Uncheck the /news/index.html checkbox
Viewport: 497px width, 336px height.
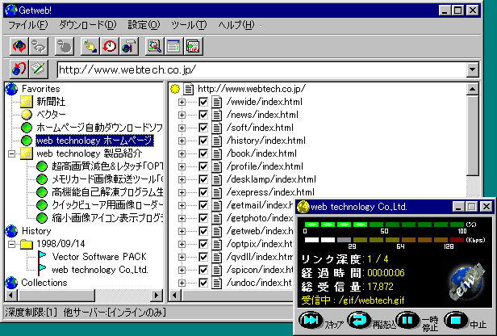click(203, 115)
